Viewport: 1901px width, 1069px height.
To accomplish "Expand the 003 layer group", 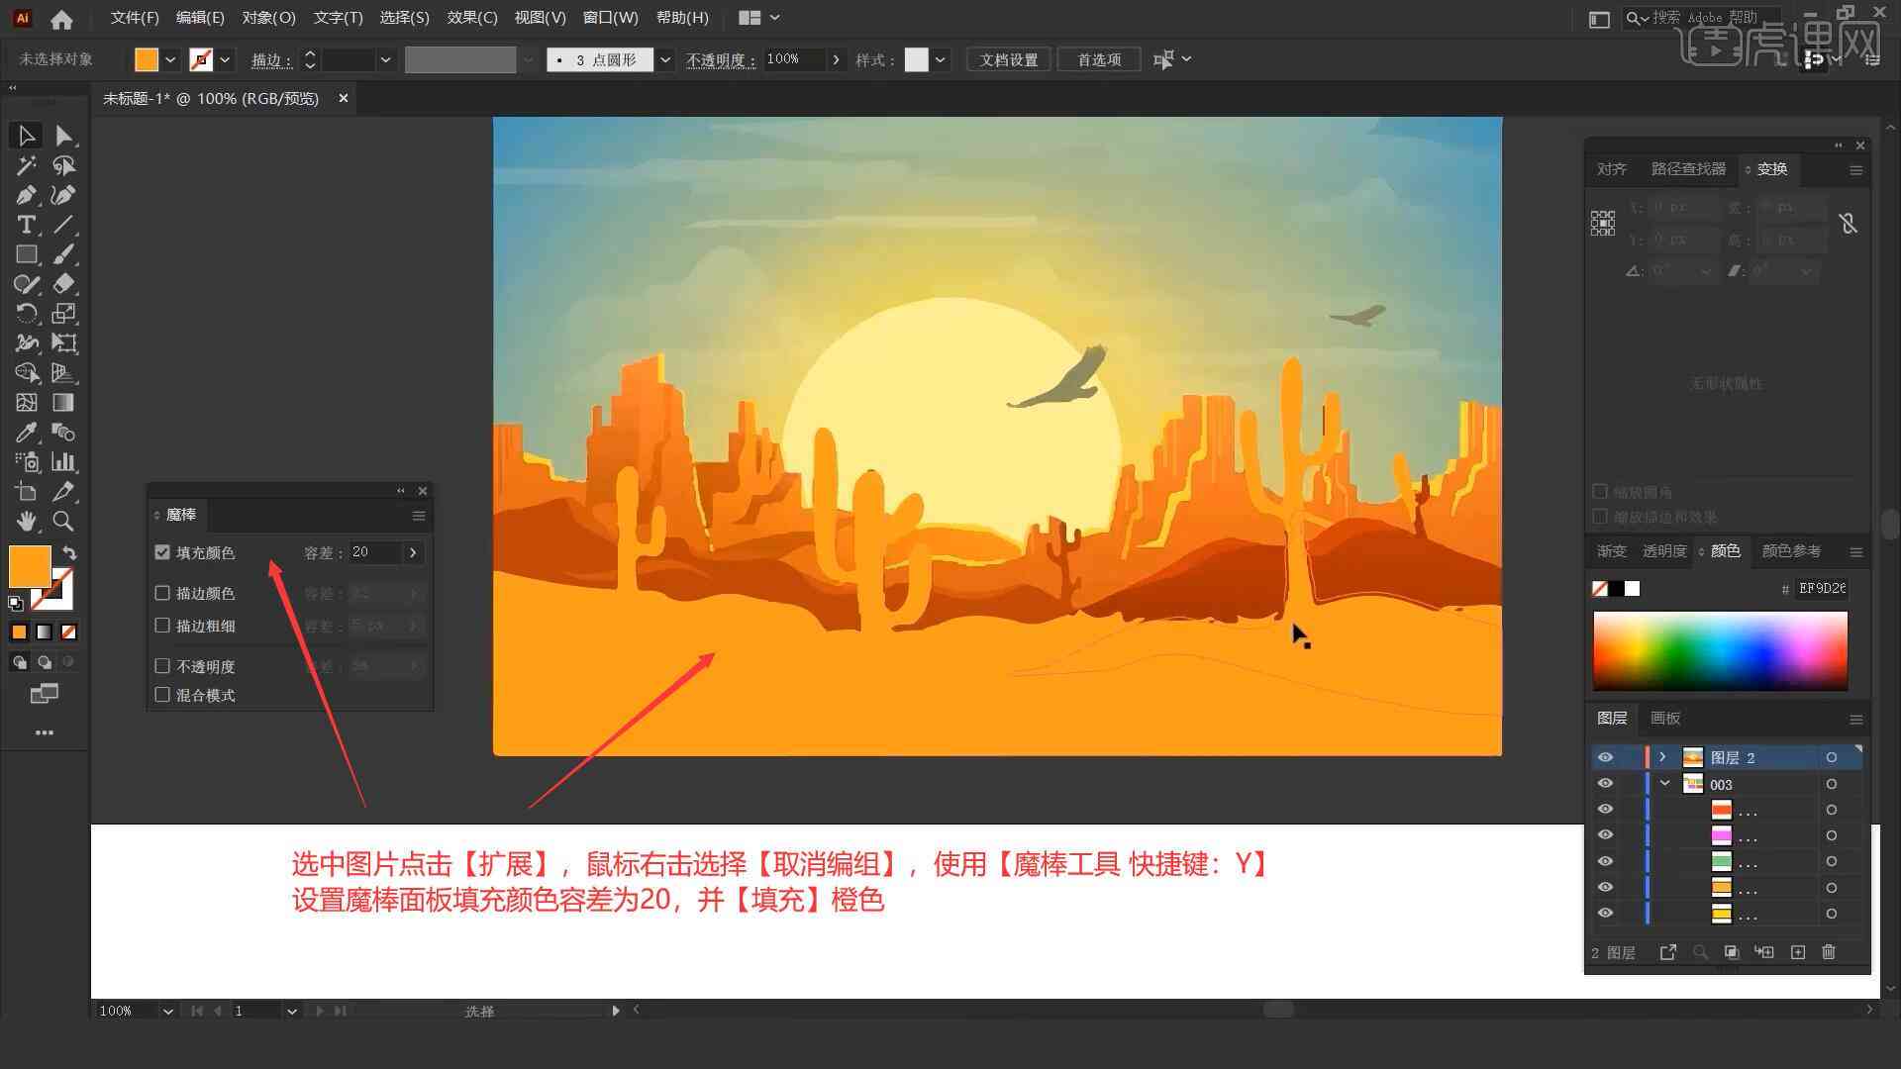I will click(1666, 785).
